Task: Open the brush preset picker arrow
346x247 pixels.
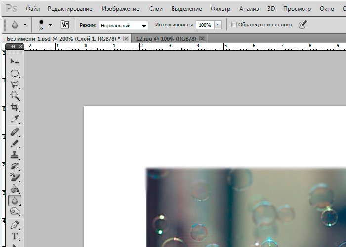Action: [50, 25]
